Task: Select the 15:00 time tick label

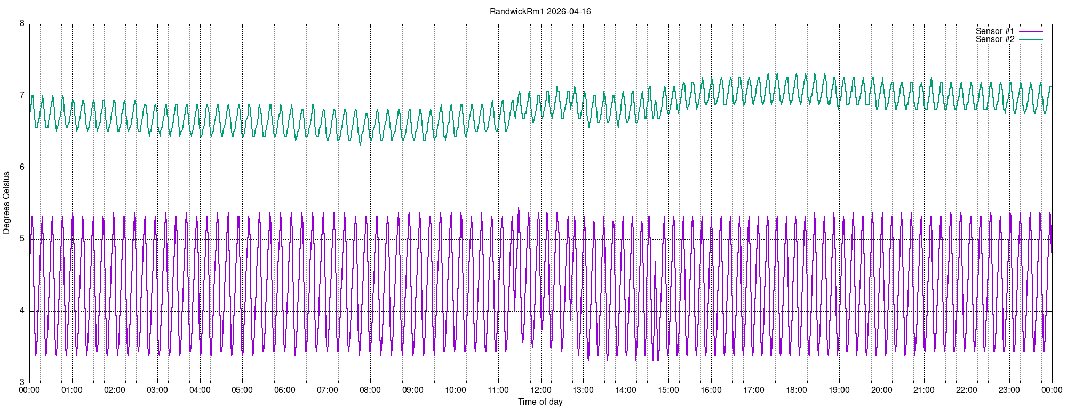Action: click(668, 390)
